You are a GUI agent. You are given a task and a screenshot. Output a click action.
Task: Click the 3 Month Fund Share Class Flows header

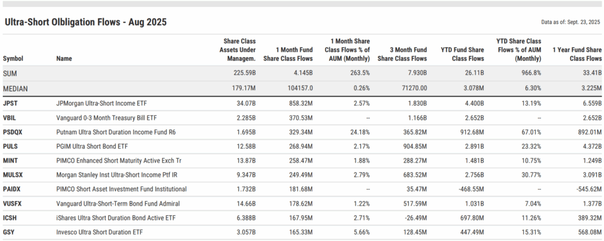coord(402,54)
